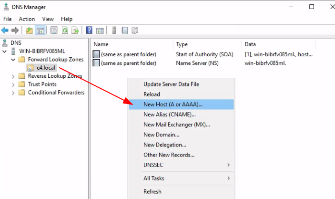Click the Refresh toolbar icon with green arrow
335x199 pixels.
[65, 31]
